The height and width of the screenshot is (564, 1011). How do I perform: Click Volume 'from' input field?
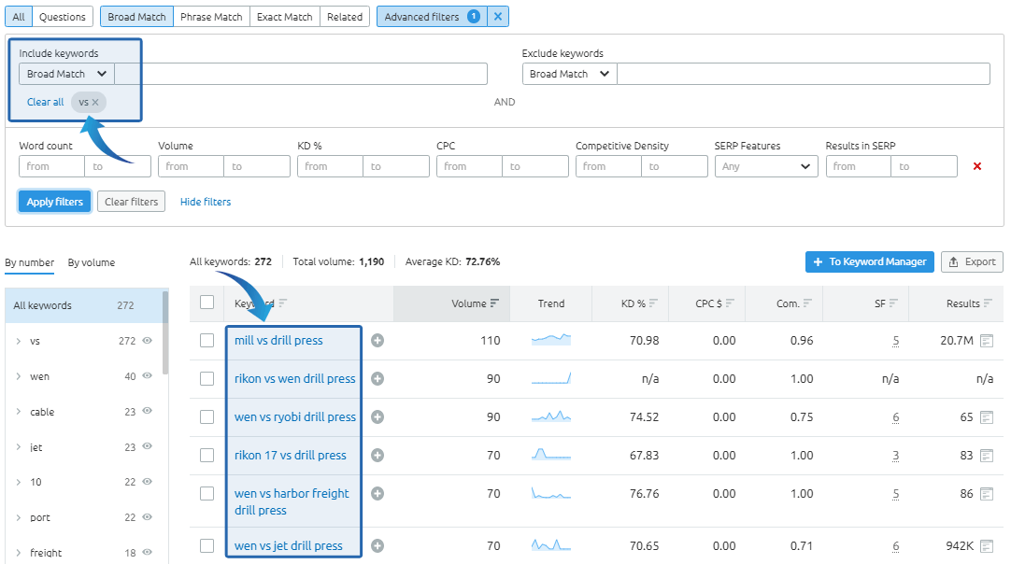[x=191, y=166]
